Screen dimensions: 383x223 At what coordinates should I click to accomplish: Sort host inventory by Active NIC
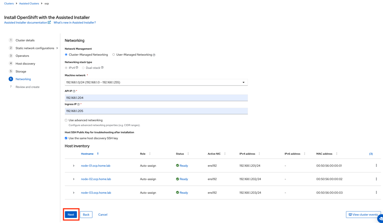[225, 154]
